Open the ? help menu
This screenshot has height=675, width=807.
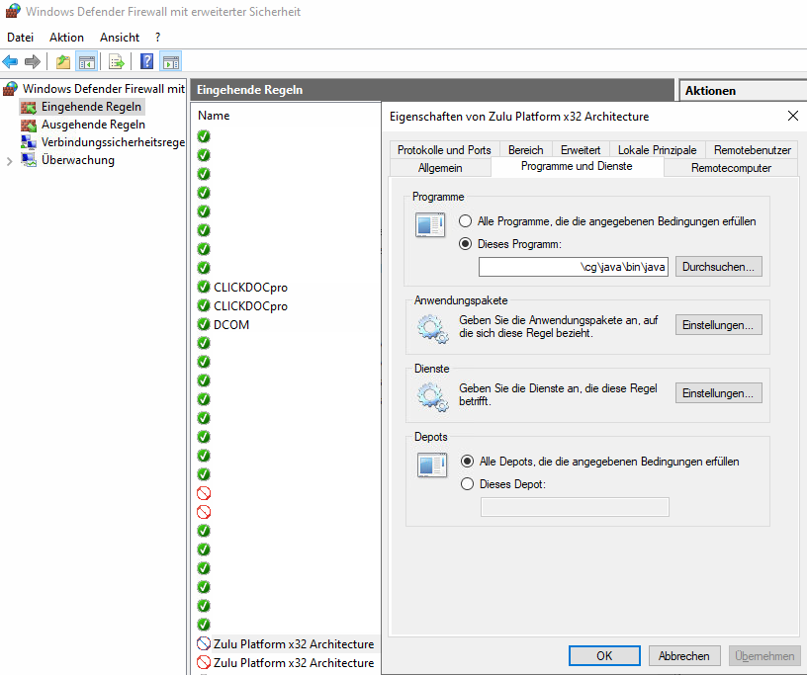[x=157, y=38]
